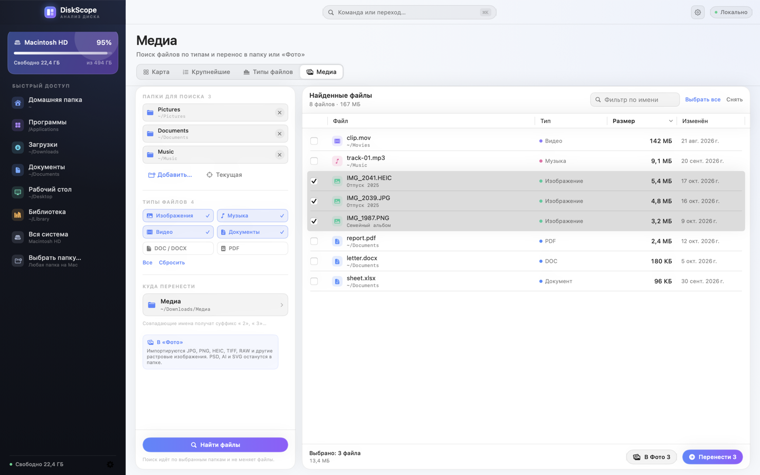Click the DiskScope logo icon
The height and width of the screenshot is (475, 760).
pos(50,12)
